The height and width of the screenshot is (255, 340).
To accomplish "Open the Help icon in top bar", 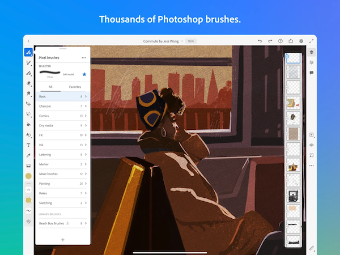I will tap(280, 41).
